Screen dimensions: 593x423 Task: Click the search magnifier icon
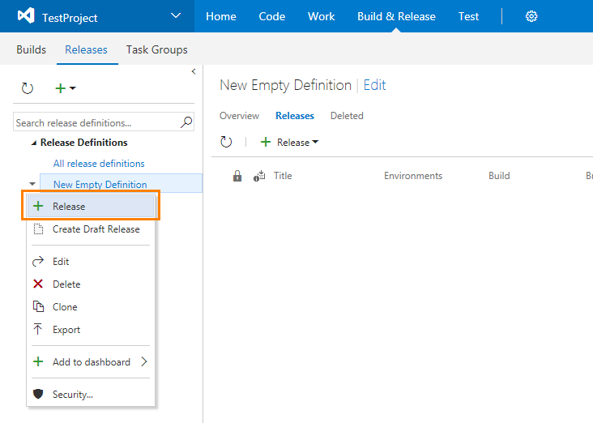(186, 122)
